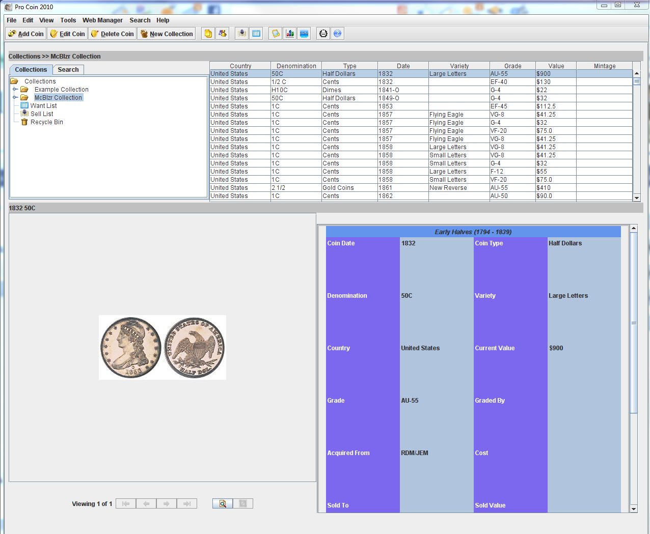Click the printer icon in toolbar
This screenshot has width=650, height=534.
pyautogui.click(x=323, y=34)
